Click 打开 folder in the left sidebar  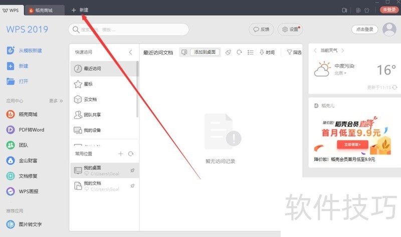coord(18,81)
